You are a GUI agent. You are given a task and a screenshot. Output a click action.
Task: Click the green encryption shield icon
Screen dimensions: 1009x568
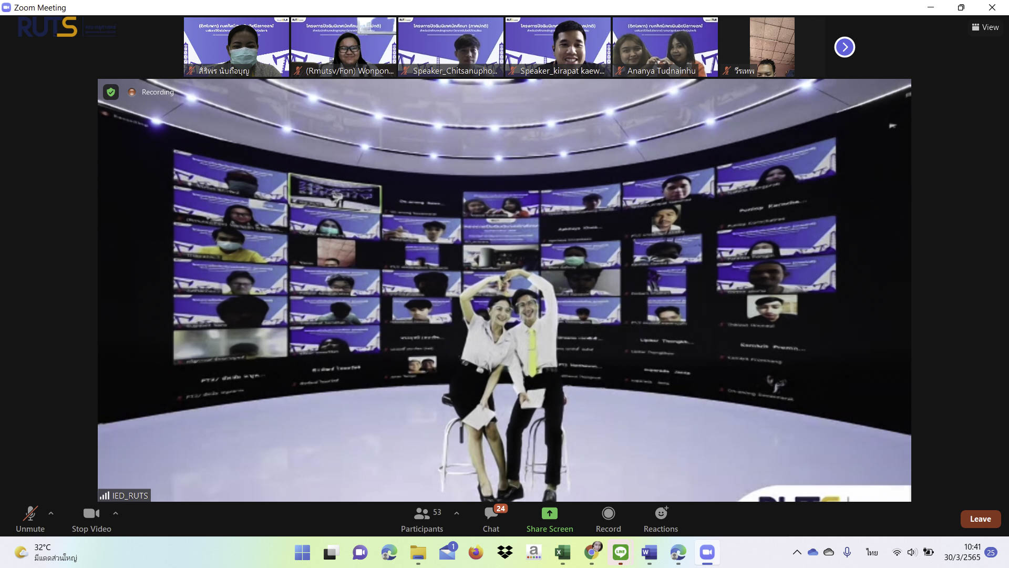(x=111, y=92)
